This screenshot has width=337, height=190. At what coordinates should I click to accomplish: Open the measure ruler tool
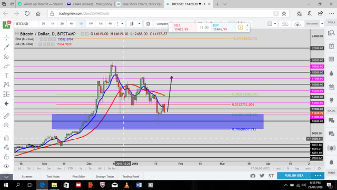(x=6, y=116)
